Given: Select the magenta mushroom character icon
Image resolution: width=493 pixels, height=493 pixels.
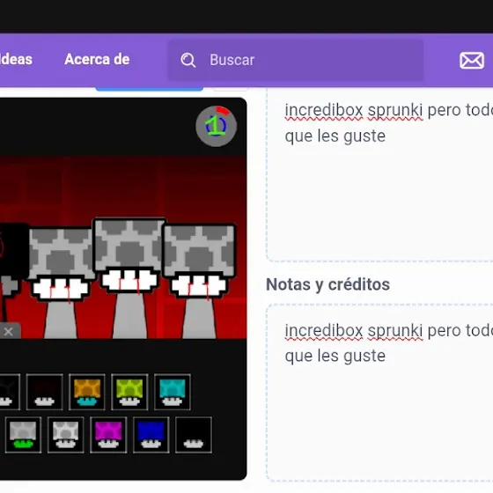Looking at the screenshot, I should pyautogui.click(x=108, y=435).
